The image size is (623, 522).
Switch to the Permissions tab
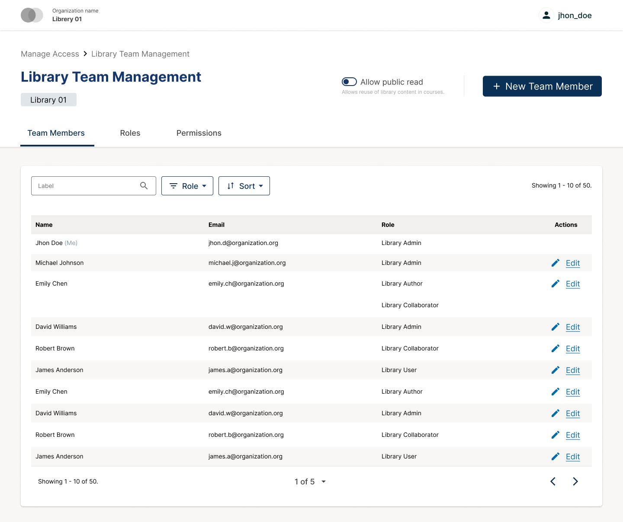point(199,133)
